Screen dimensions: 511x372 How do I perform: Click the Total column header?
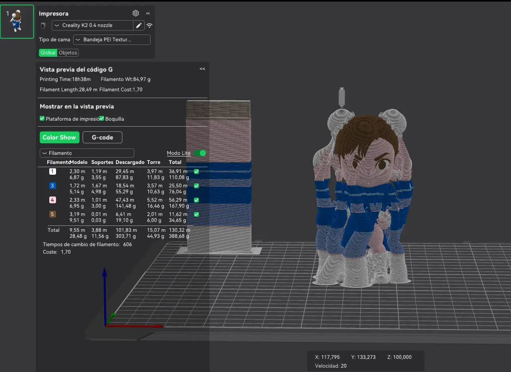[175, 162]
